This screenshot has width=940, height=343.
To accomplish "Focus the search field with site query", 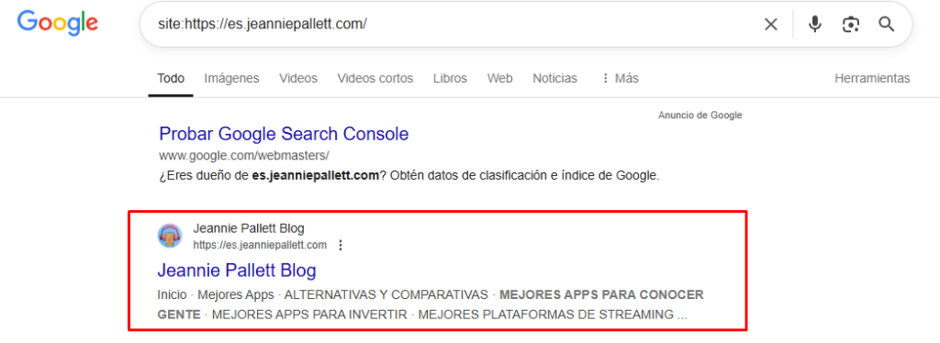I will coord(450,25).
